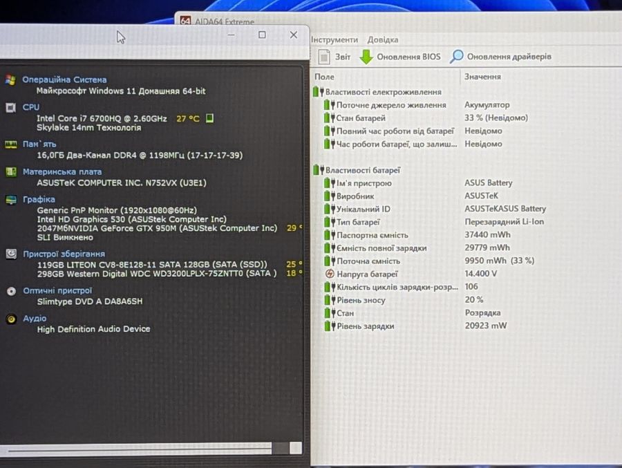This screenshot has width=622, height=468.
Task: Click the battery icon beside Рівень зносу
Action: pos(330,300)
